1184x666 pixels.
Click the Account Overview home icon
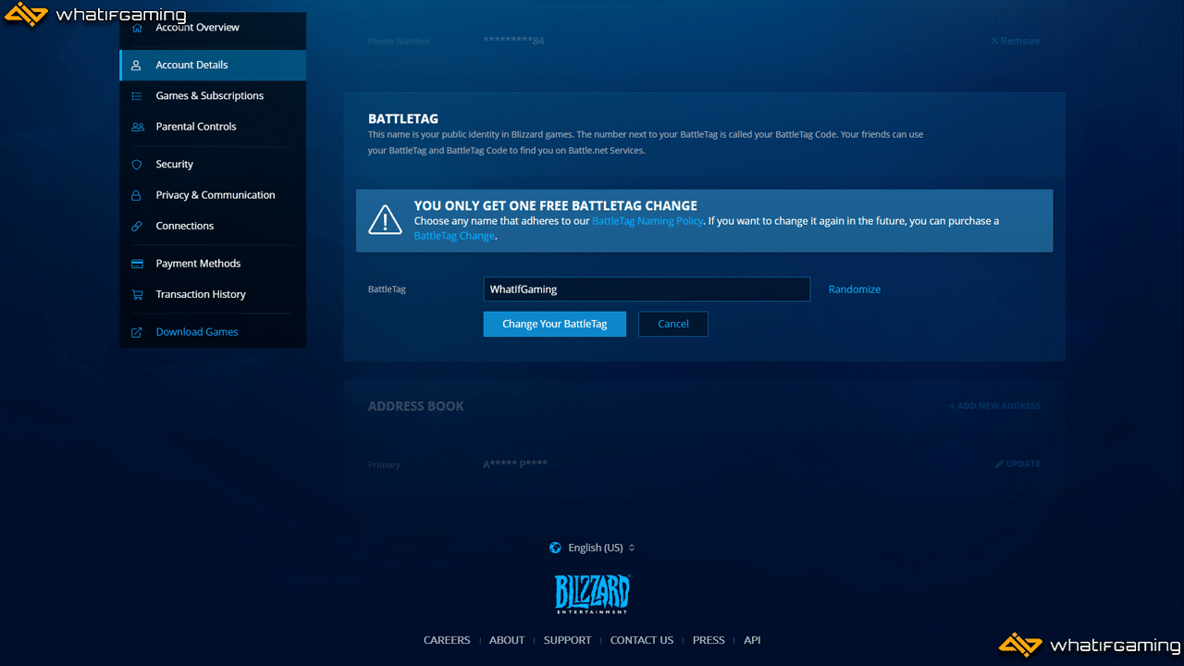[x=137, y=28]
